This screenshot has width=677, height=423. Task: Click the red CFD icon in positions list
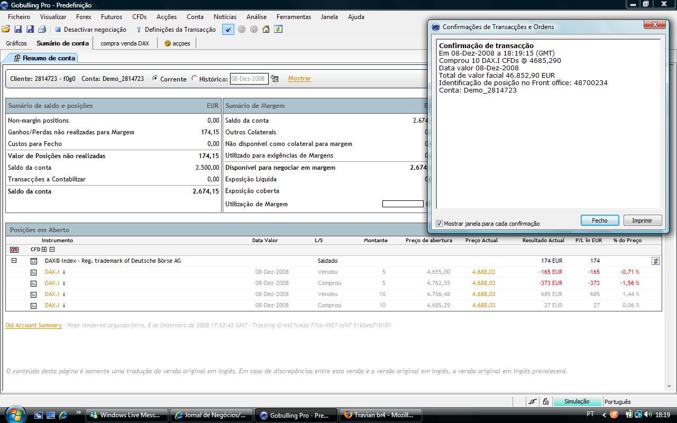pyautogui.click(x=14, y=250)
